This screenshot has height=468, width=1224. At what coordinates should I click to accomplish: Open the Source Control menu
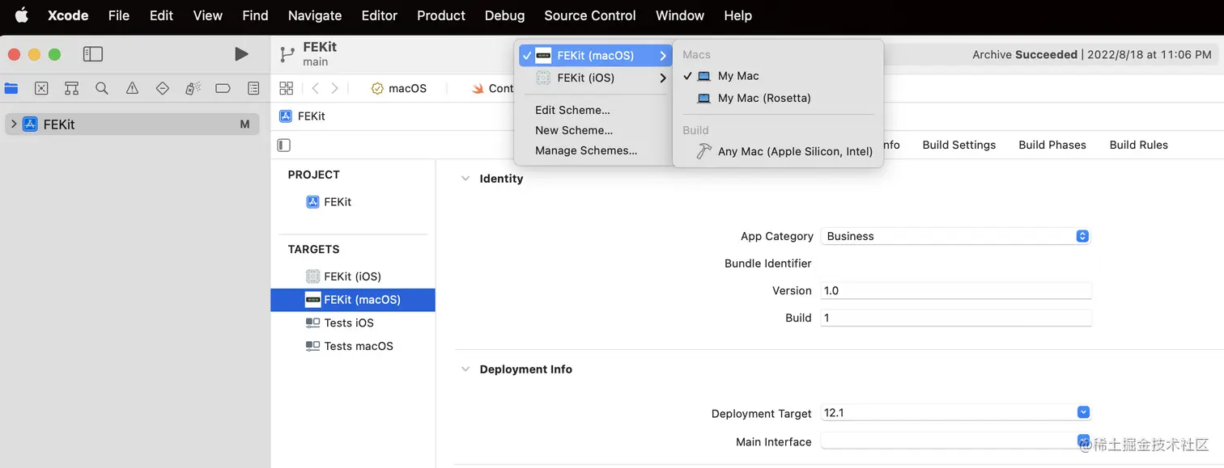[x=590, y=15]
